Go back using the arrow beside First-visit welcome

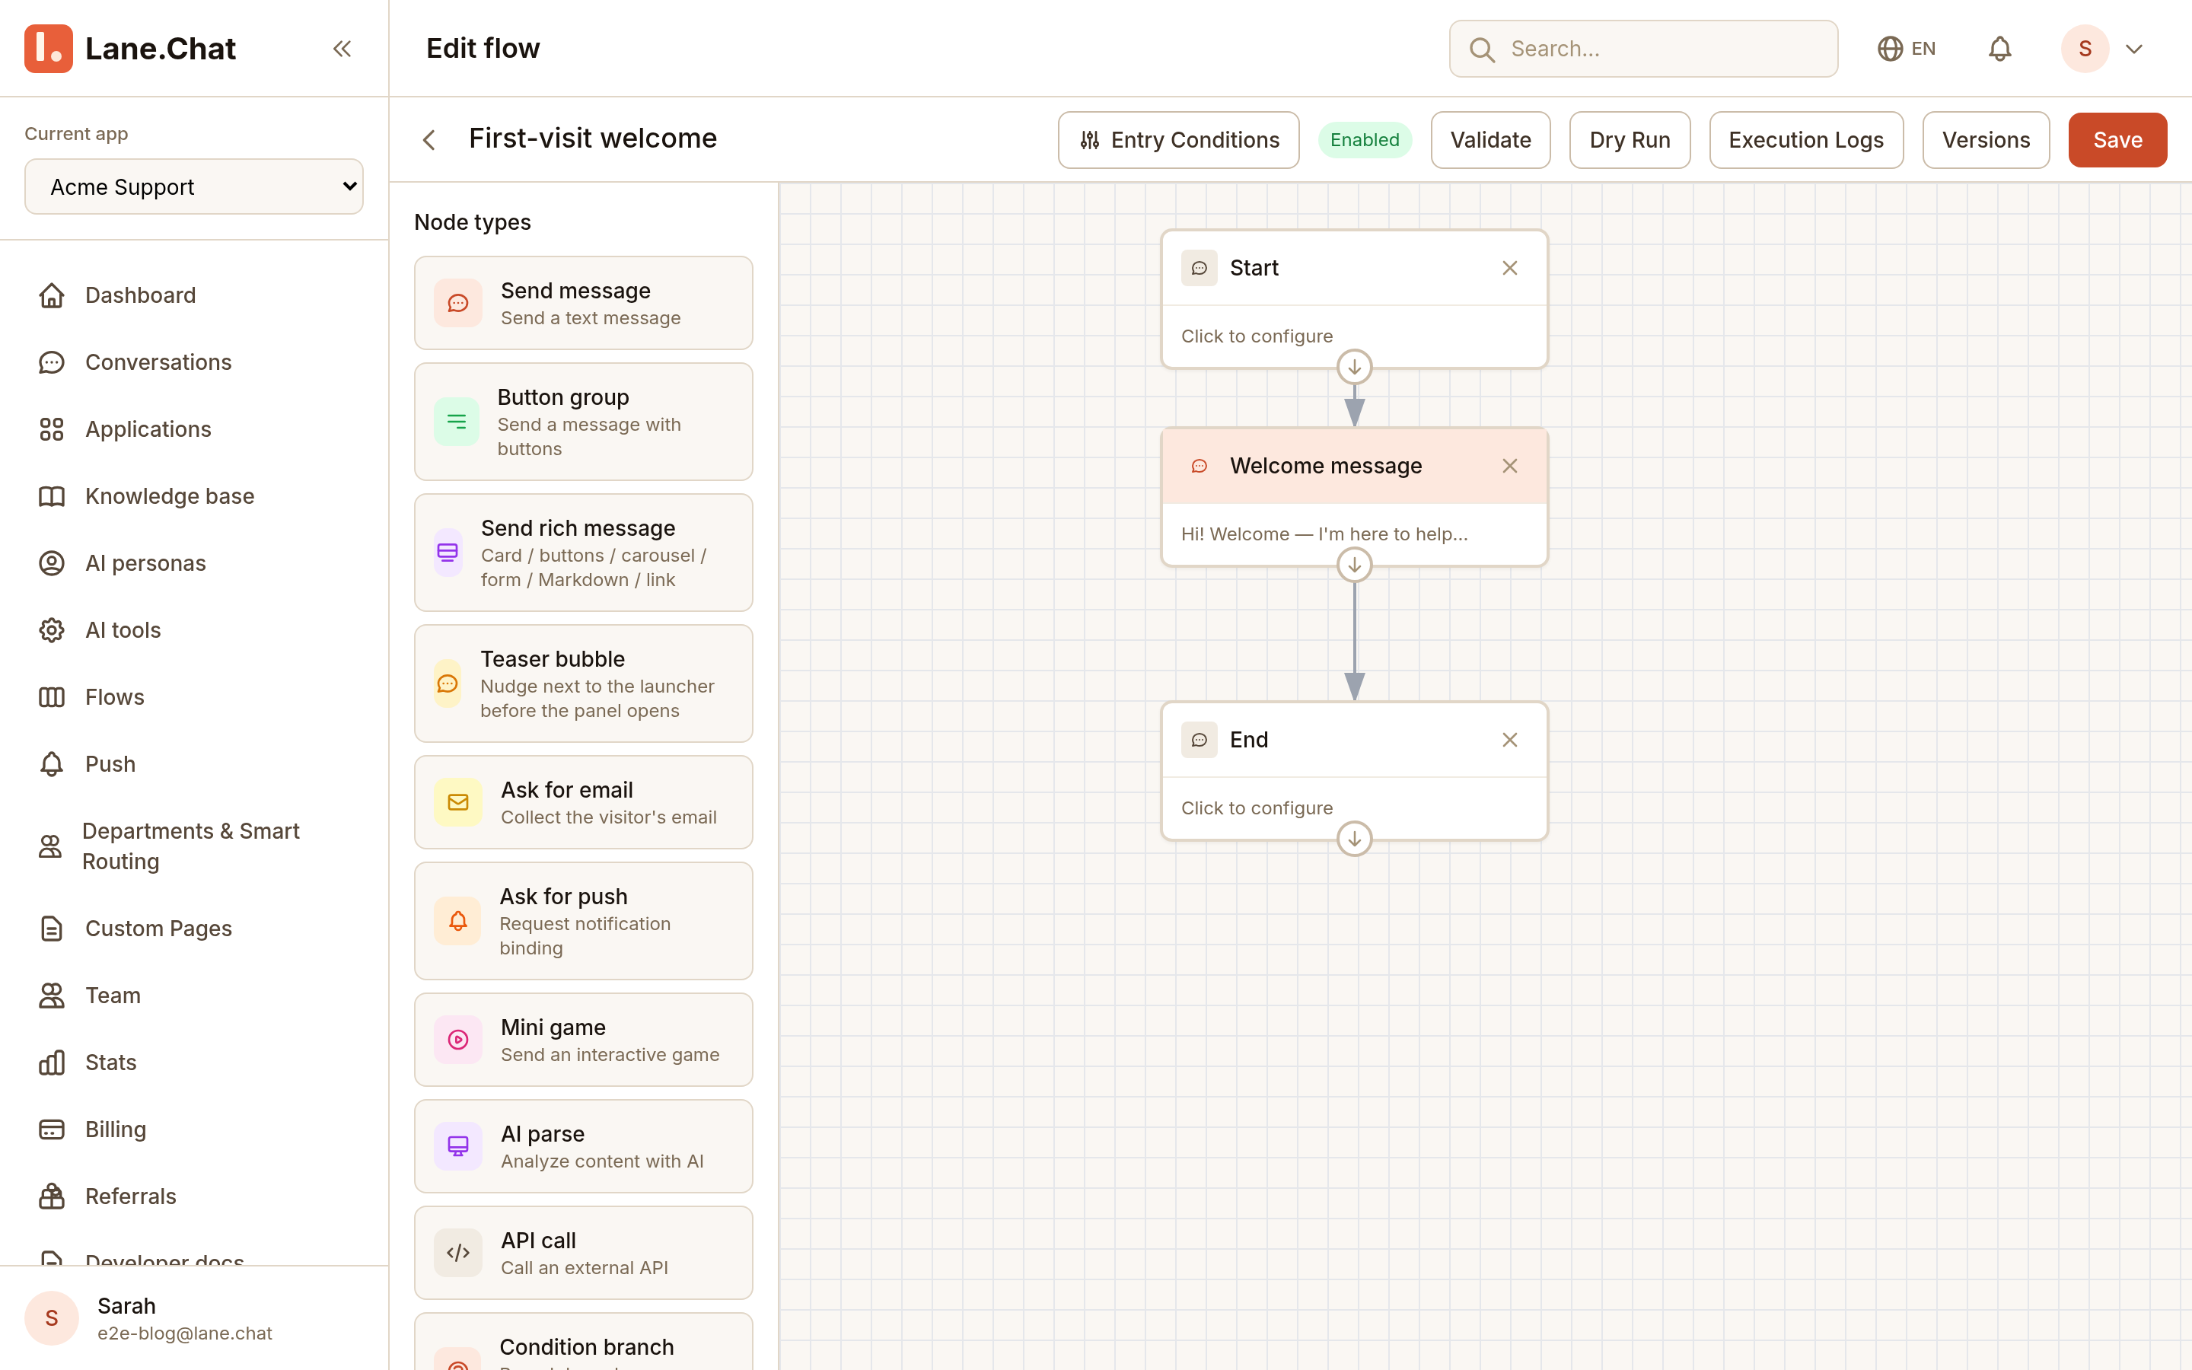(x=429, y=139)
